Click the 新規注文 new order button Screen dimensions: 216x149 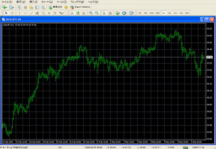point(54,7)
